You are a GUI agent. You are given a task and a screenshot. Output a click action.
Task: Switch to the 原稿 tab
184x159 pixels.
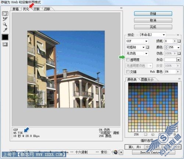point(15,9)
